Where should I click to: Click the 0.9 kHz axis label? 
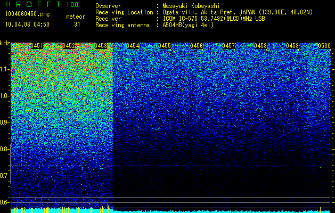(x=5, y=122)
